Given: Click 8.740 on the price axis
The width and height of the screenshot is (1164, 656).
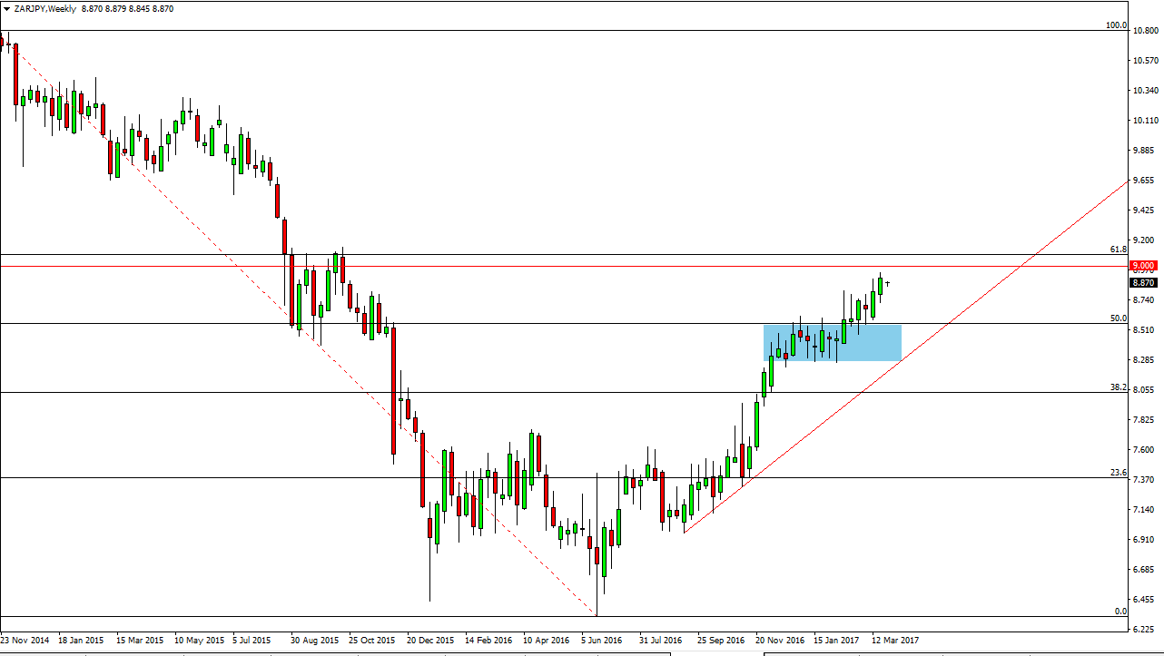Looking at the screenshot, I should coord(1145,300).
